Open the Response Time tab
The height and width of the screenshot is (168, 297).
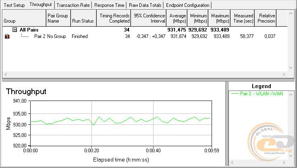point(109,5)
